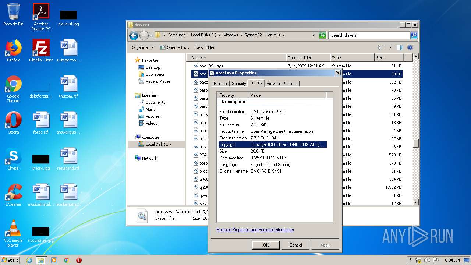Screen dimensions: 471x265
Task: Switch to the Security tab
Action: pos(239,84)
